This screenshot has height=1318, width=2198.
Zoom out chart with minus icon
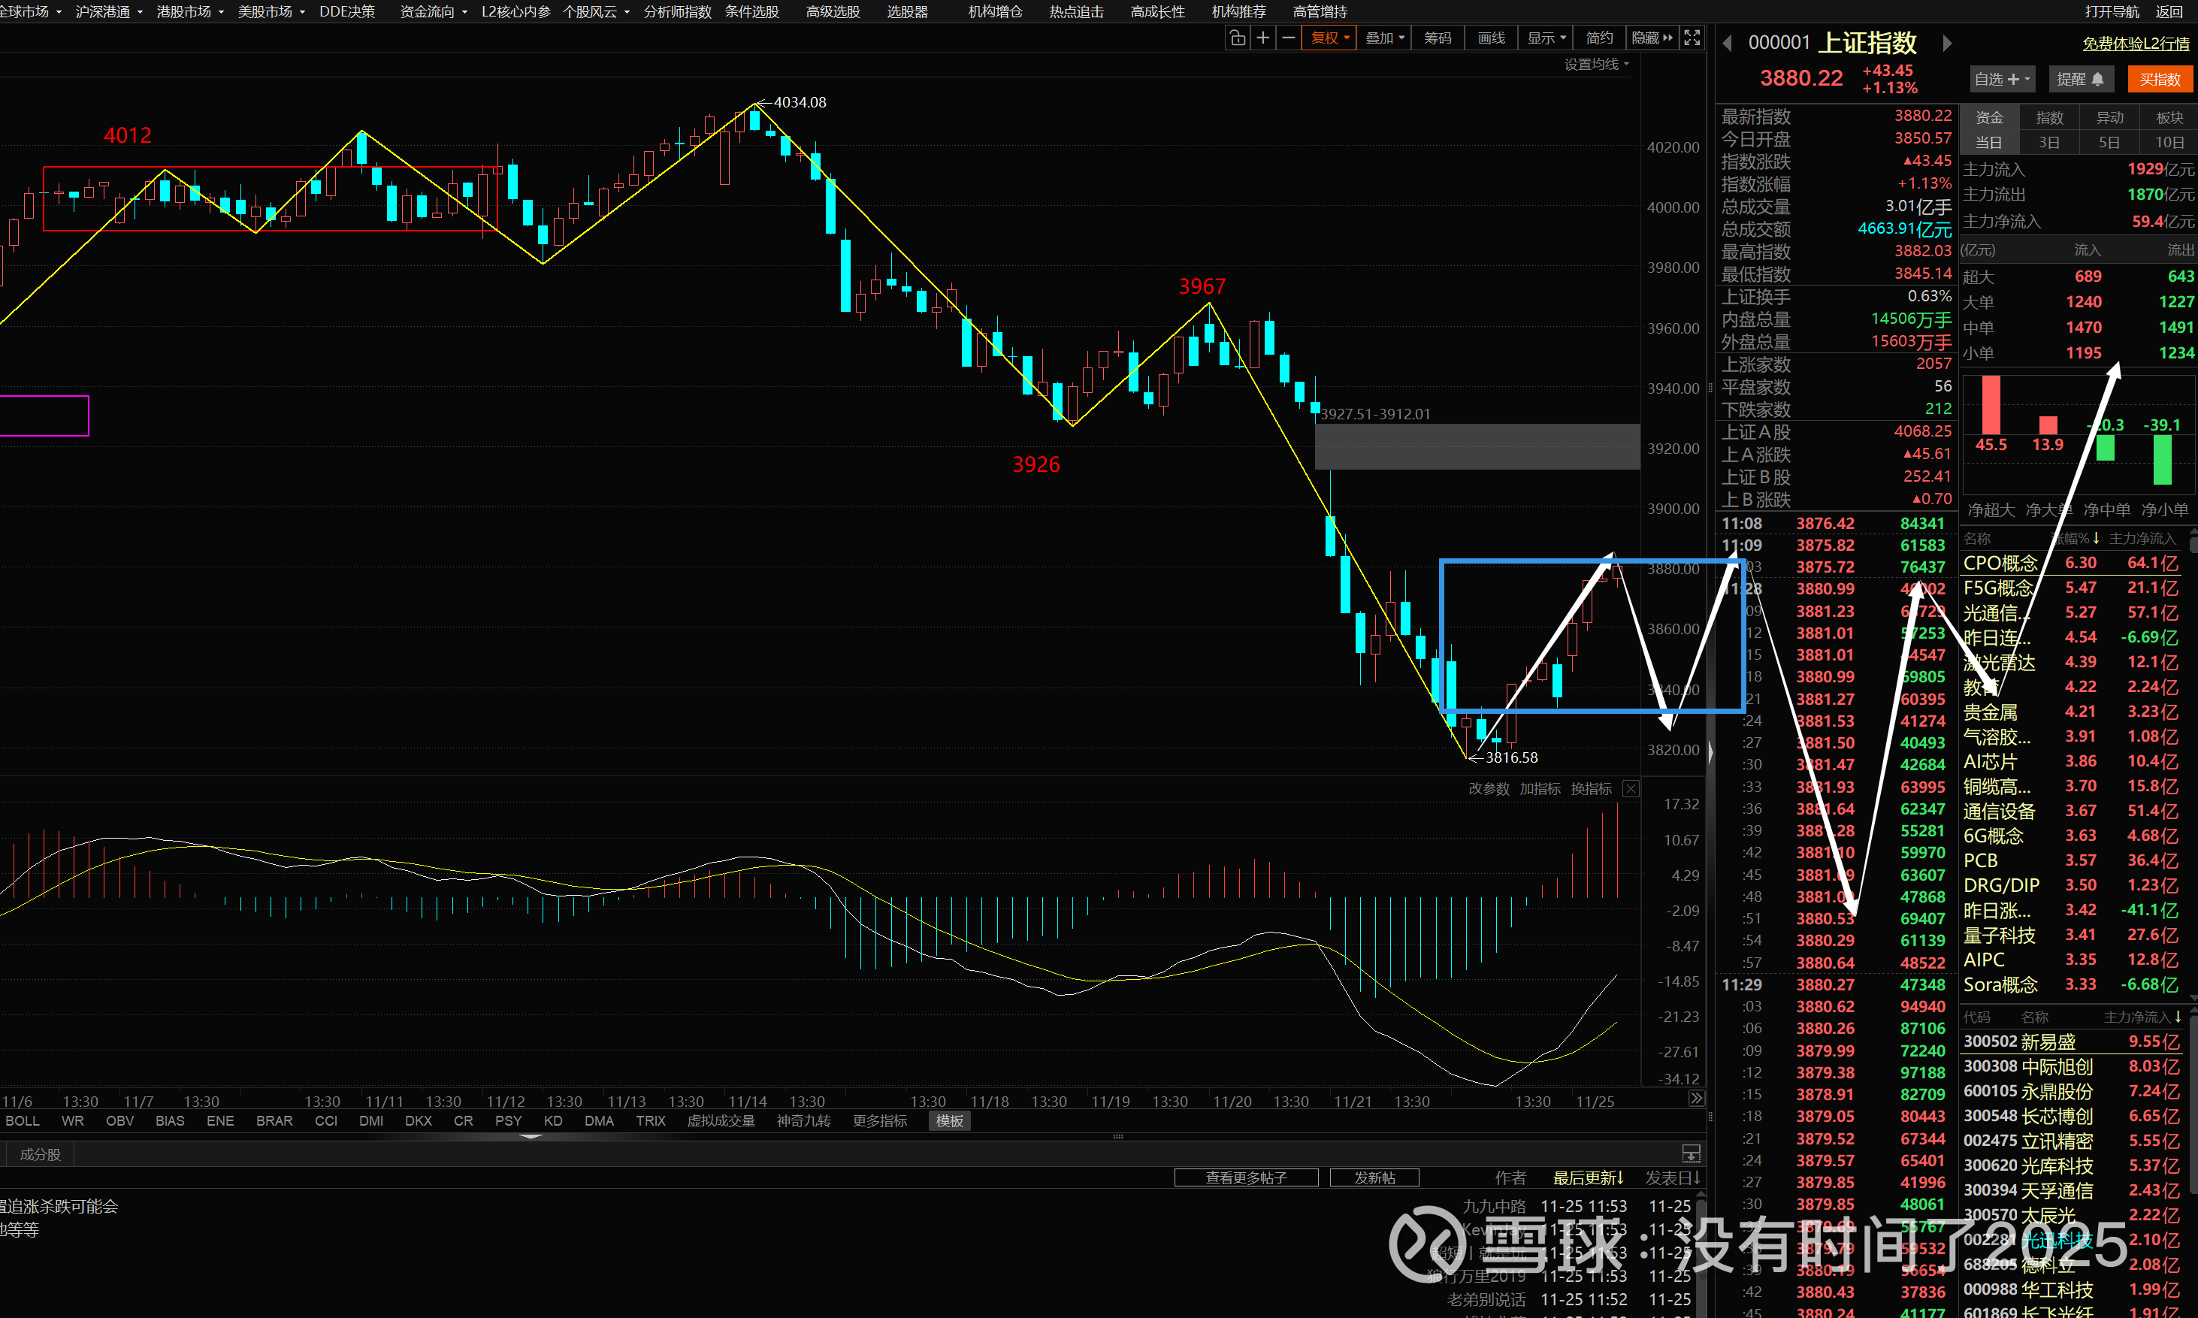coord(1288,38)
